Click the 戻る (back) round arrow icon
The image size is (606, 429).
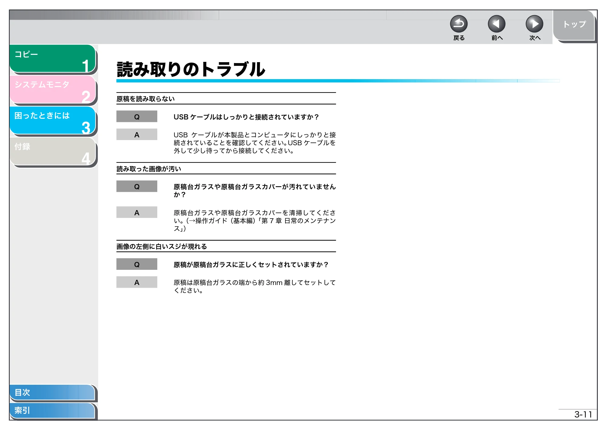click(x=459, y=24)
